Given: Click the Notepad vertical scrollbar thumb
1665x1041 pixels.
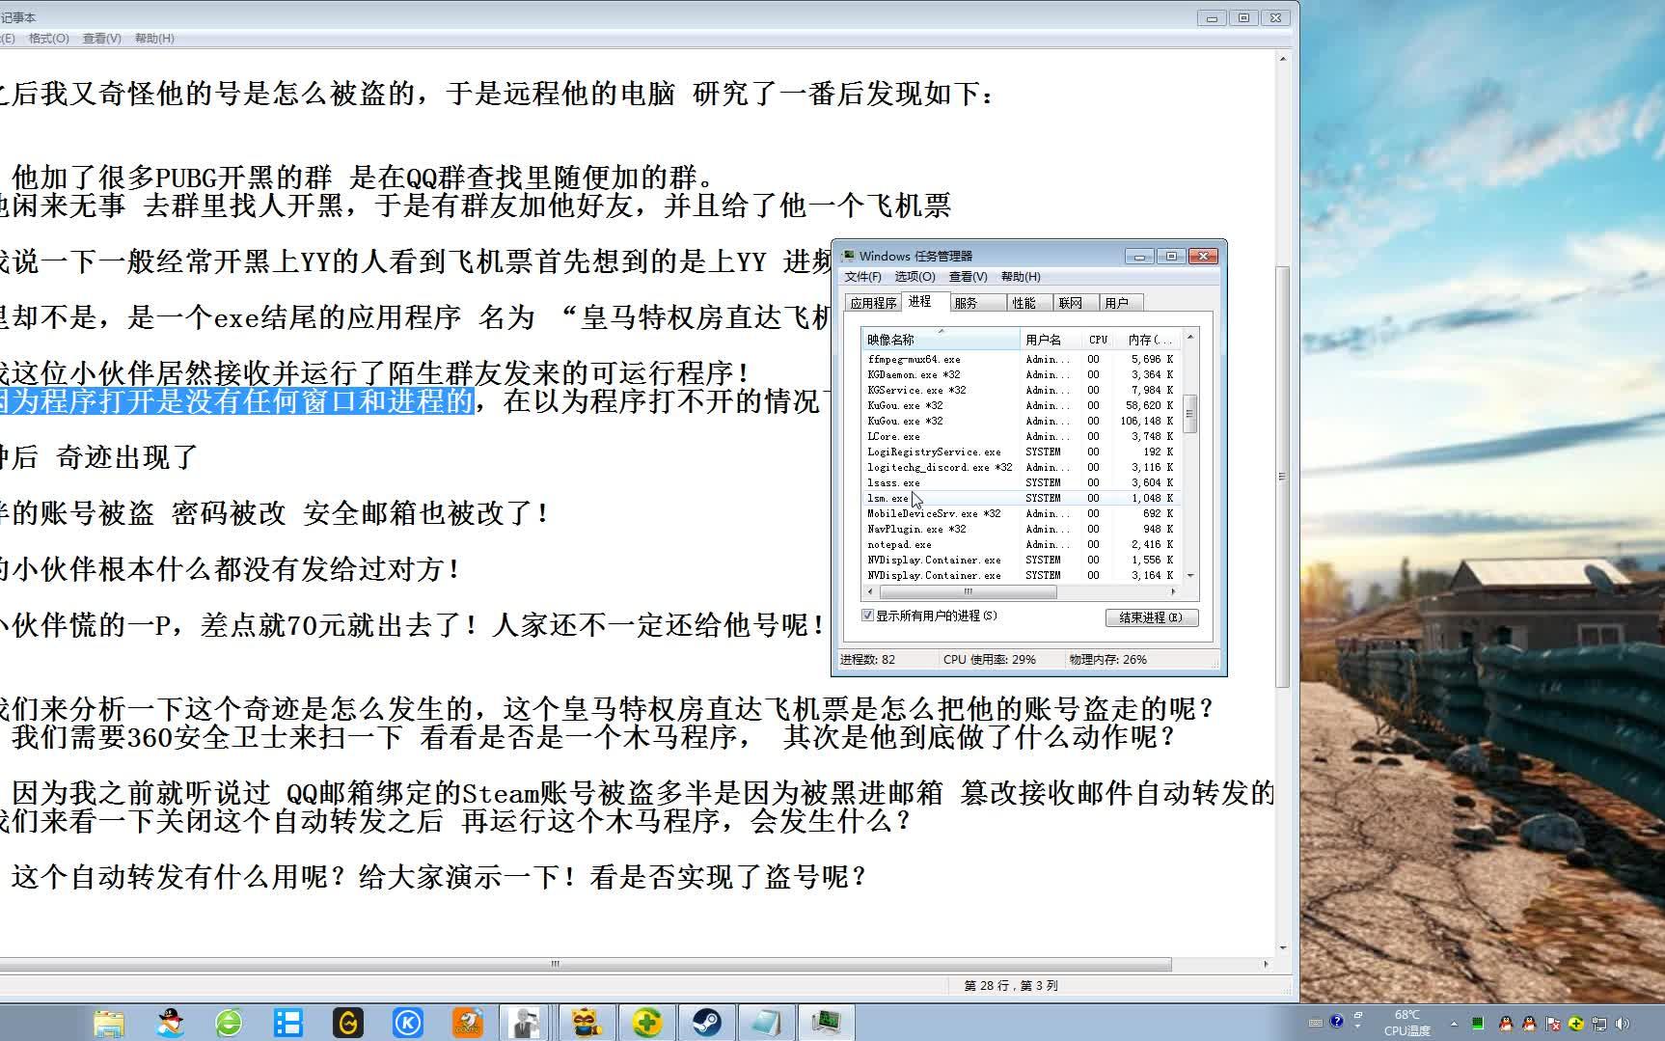Looking at the screenshot, I should 1283,477.
